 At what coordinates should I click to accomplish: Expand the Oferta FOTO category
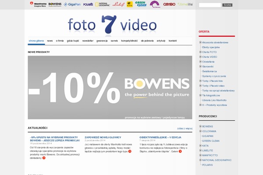[200, 52]
